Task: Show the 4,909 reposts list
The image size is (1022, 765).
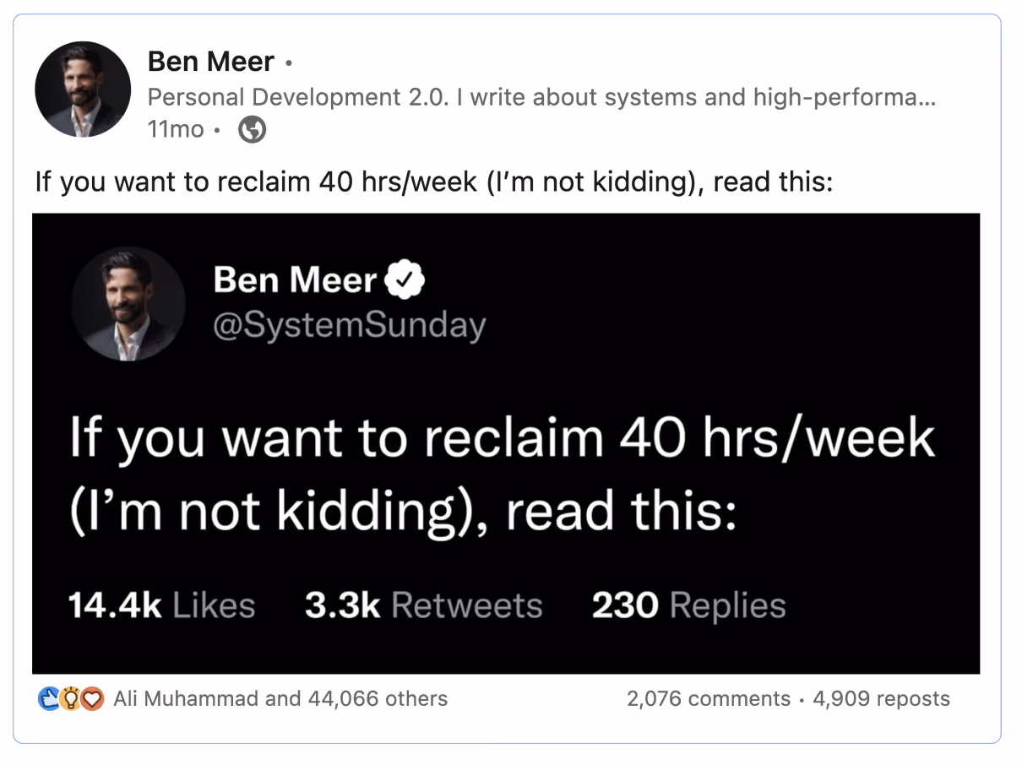Action: (x=881, y=699)
